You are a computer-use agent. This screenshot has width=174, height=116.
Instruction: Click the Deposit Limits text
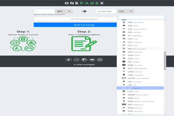(50, 14)
